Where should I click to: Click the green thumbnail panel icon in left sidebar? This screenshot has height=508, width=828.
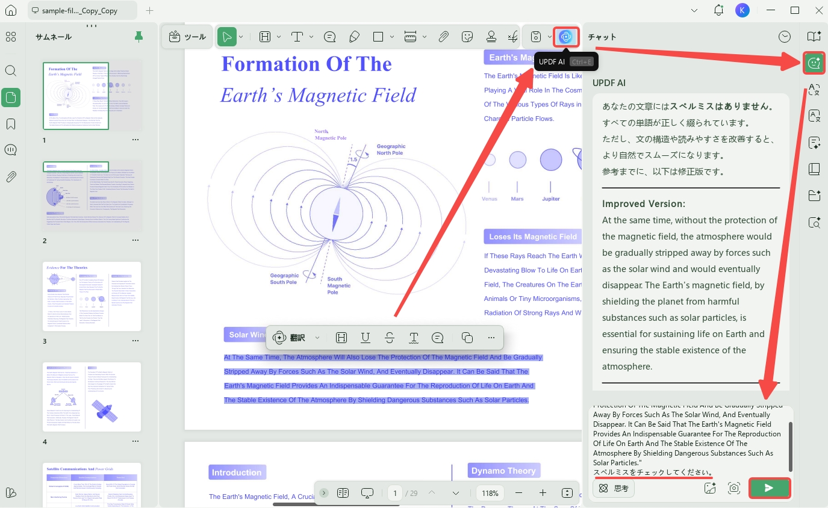point(11,98)
